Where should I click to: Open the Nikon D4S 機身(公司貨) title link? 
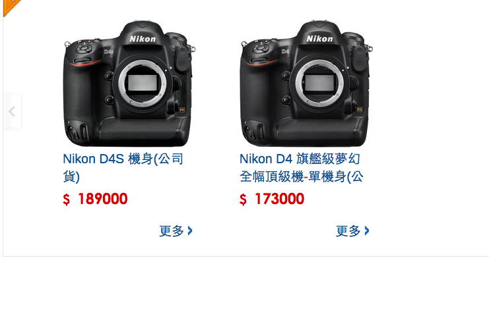[x=123, y=168]
